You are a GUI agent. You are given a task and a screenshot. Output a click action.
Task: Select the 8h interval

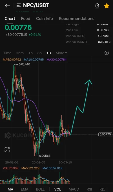tap(39, 53)
